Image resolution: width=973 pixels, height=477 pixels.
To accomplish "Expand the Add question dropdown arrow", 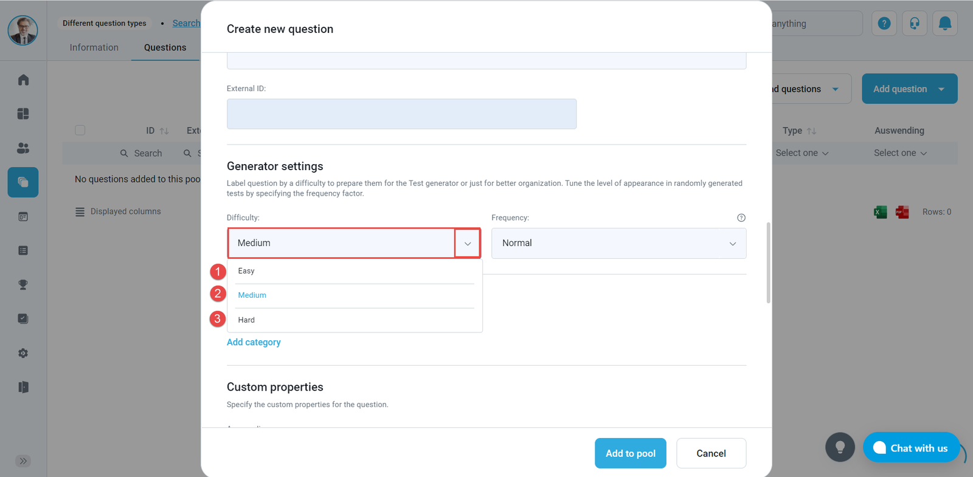I will click(941, 89).
